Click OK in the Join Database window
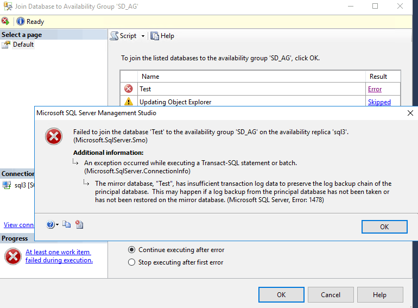The width and height of the screenshot is (418, 308). (x=281, y=294)
